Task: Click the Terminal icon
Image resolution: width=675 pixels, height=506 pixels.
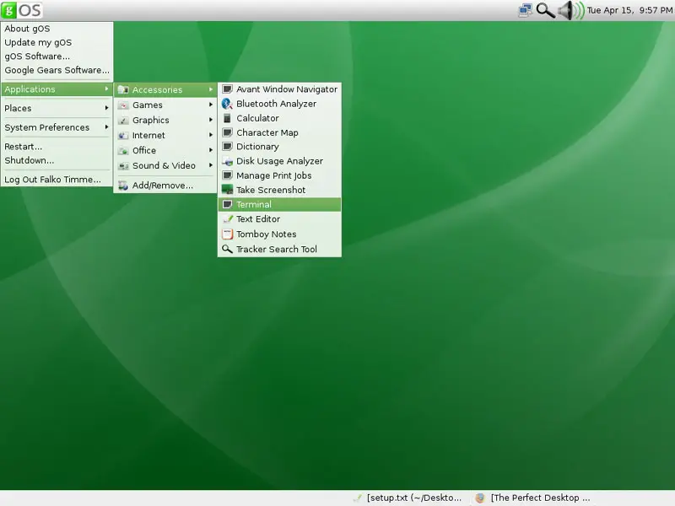Action: coord(227,204)
